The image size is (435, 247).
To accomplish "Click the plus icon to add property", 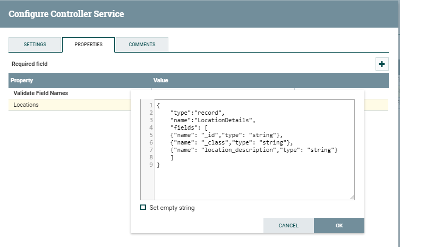I will click(381, 64).
